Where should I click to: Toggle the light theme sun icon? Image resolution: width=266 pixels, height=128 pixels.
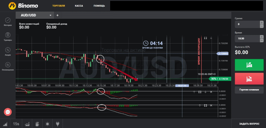47,124
